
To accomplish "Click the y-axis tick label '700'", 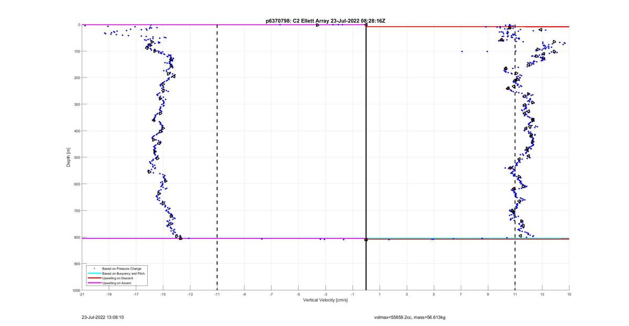I will tap(77, 211).
